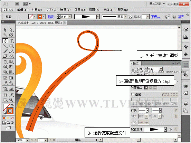
Task: Open the workspace switcher 基本功能 dropdown
Action: [157, 4]
